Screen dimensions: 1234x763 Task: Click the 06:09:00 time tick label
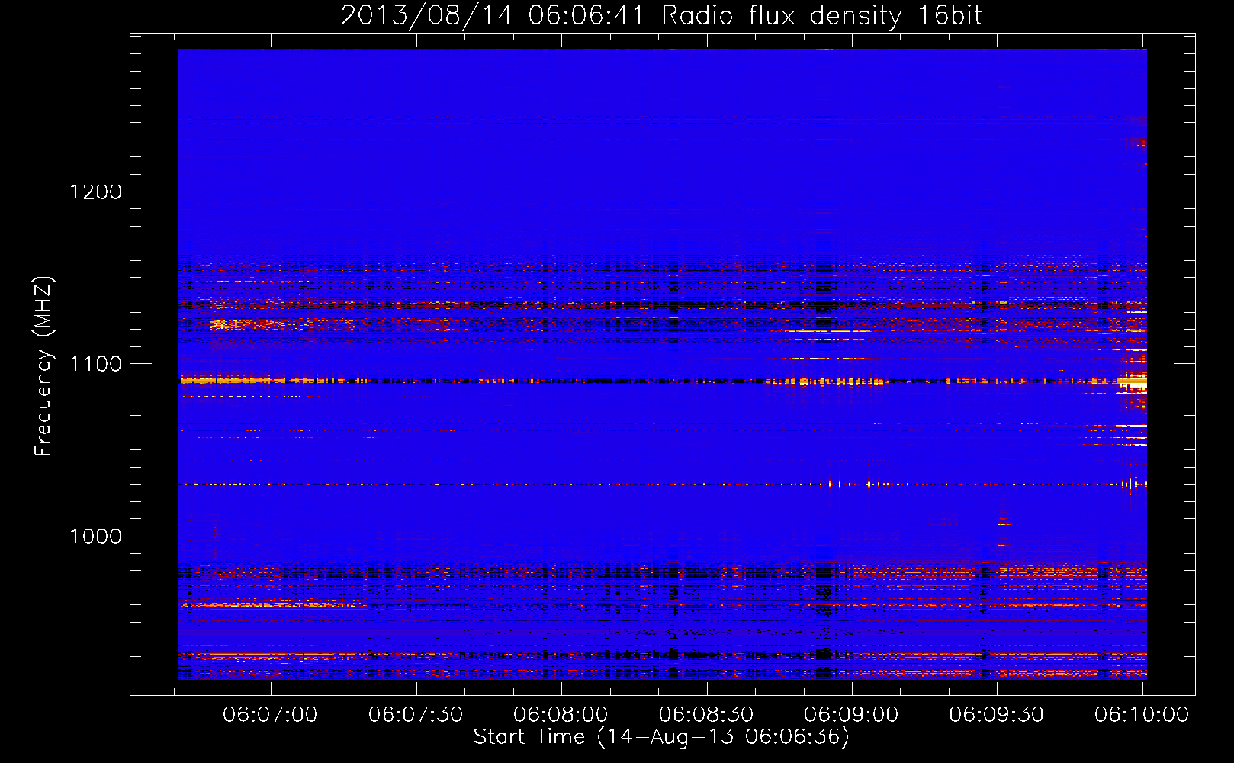pos(851,714)
